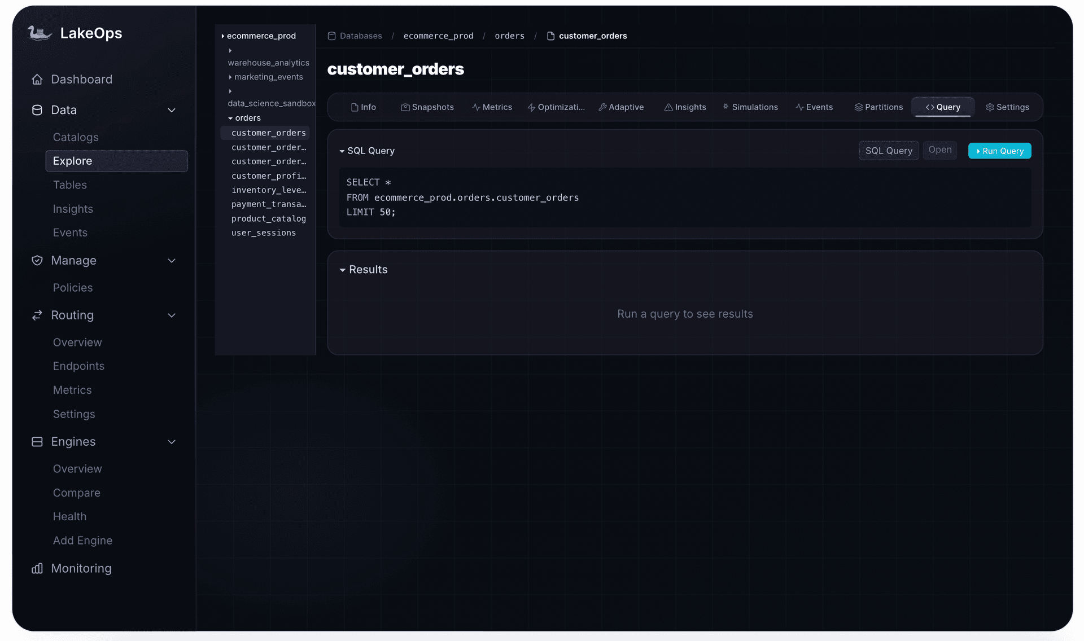Open Catalogs in sidebar

tap(76, 137)
